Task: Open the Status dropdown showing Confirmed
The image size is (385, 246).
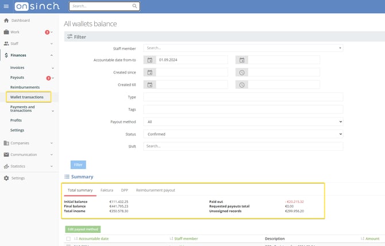Action: [x=243, y=134]
